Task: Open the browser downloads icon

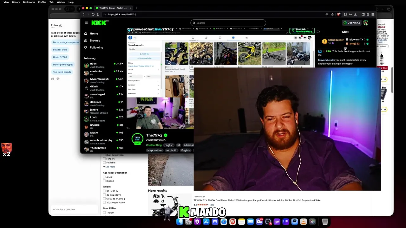Action: click(355, 14)
